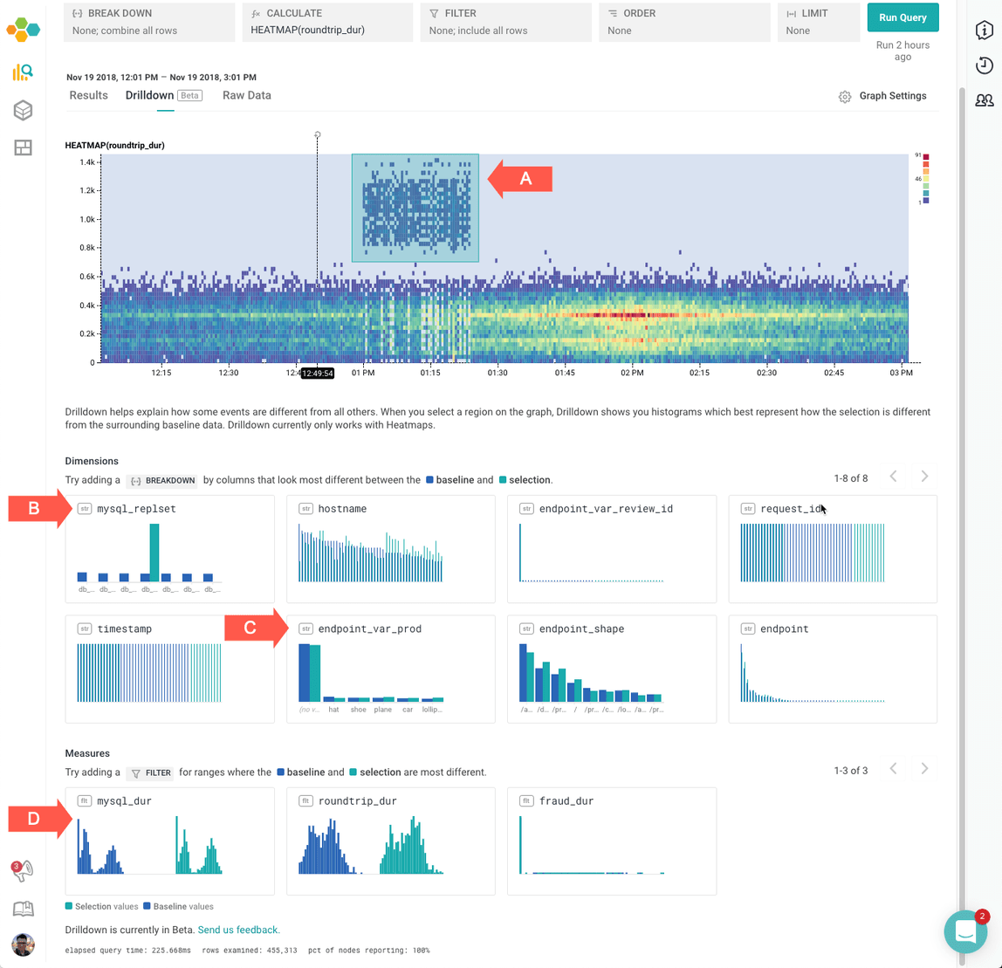Viewport: 1002px width, 968px height.
Task: Open the documentation book icon
Action: 23,909
